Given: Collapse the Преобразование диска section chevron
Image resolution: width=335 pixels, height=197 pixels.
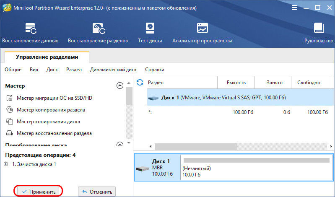Looking at the screenshot, I should coord(120,145).
